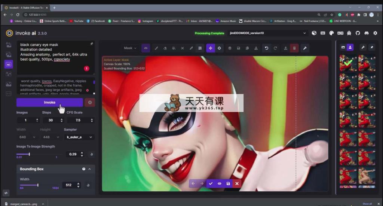Pin the gallery panel

pyautogui.click(x=372, y=48)
